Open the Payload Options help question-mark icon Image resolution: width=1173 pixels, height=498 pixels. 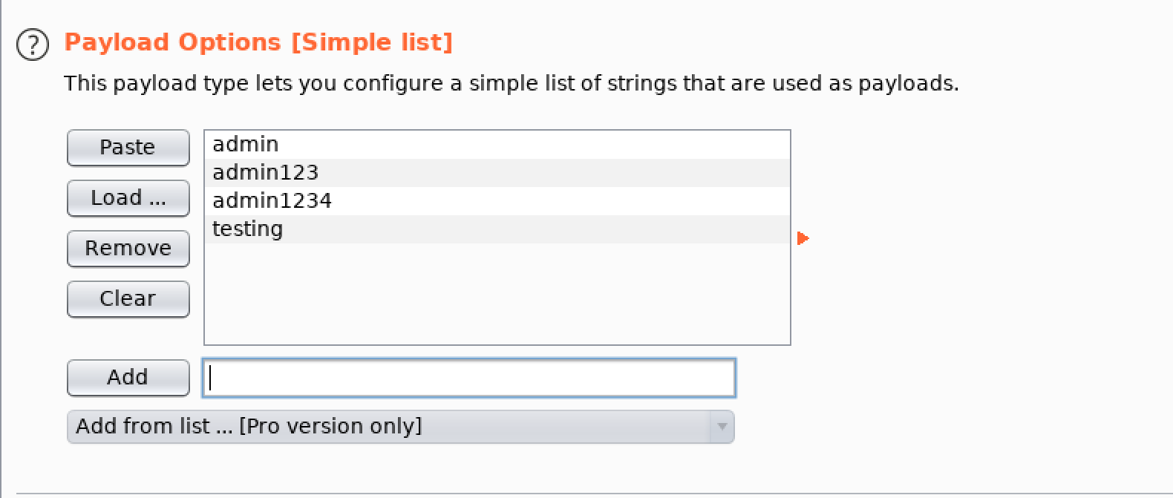point(33,45)
